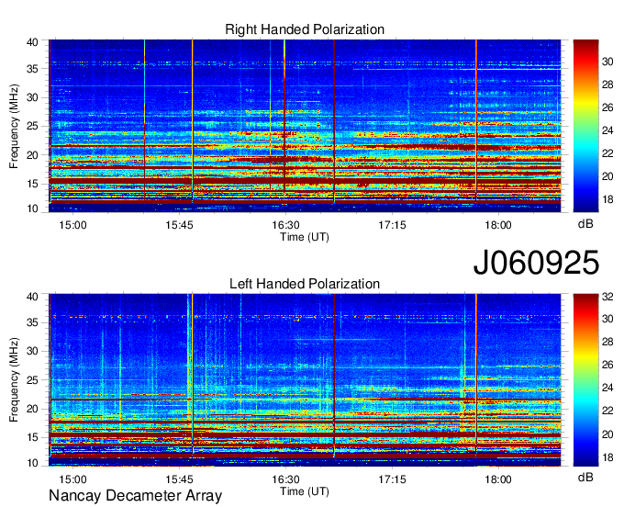Screen dimensions: 624x507
Task: Click the 30 value on Right Handed color bar
Action: pos(607,62)
